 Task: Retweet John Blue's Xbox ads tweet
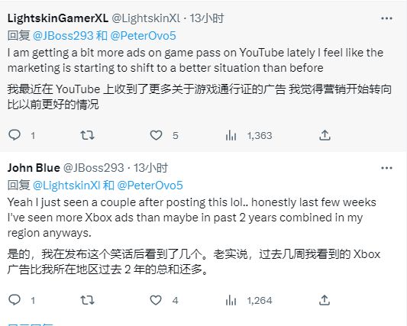pyautogui.click(x=87, y=300)
